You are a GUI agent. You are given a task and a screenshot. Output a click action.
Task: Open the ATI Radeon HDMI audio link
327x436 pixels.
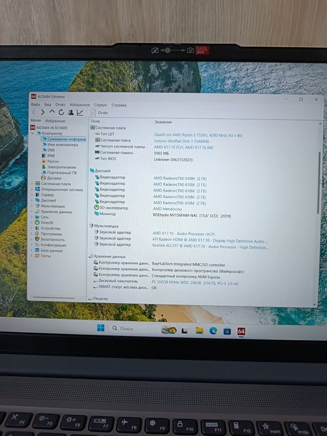tap(210, 240)
